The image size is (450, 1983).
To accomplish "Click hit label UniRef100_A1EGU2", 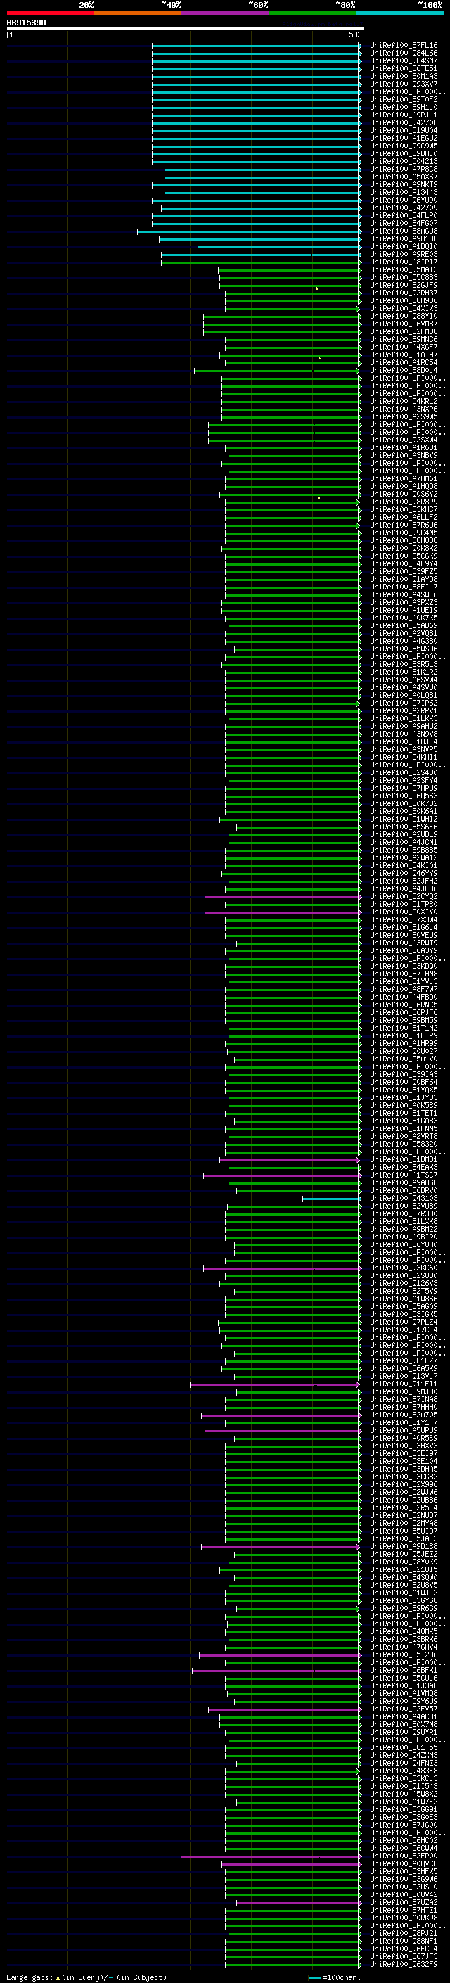I will (x=404, y=139).
